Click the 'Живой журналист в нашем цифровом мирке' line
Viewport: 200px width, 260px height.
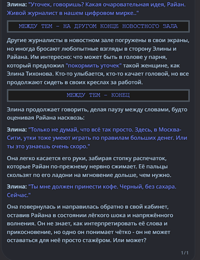click(73, 13)
